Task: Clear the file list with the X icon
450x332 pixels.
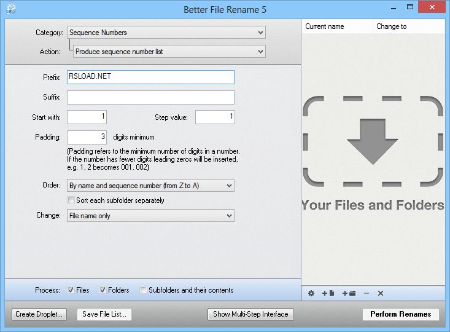Action: coord(381,293)
